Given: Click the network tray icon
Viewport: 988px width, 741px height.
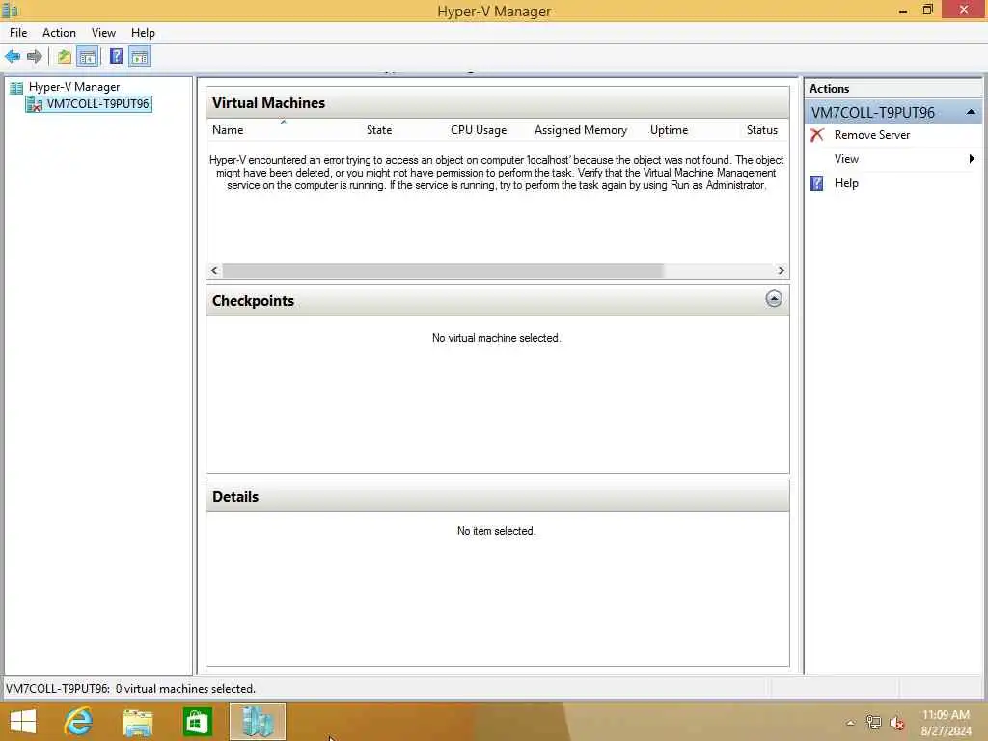Looking at the screenshot, I should pos(873,723).
